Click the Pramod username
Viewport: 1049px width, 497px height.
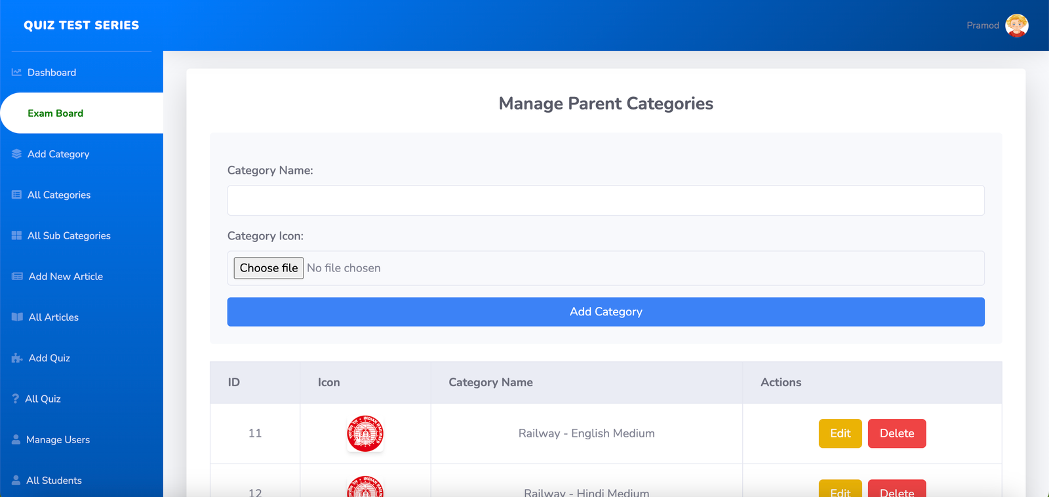983,26
